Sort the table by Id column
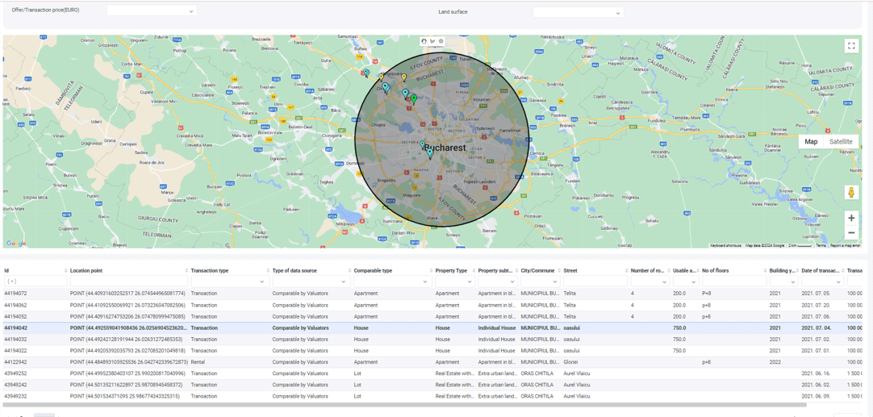 coord(65,270)
